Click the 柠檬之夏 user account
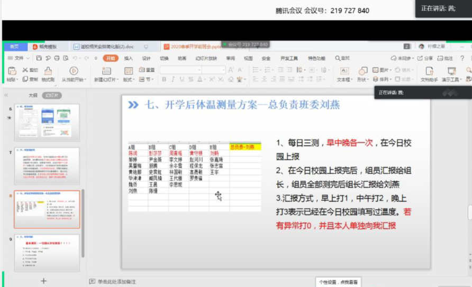The image size is (472, 287). 432,47
